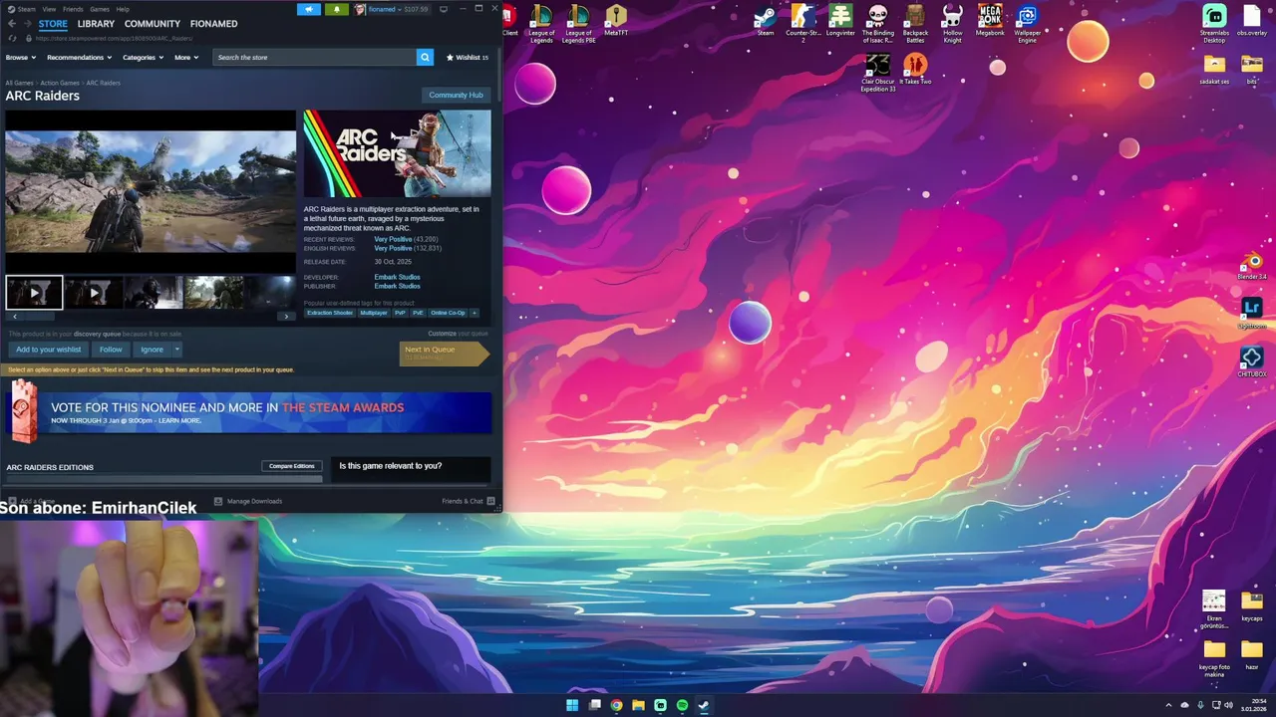Click the Steam icon in taskbar
The width and height of the screenshot is (1276, 717).
click(x=704, y=705)
